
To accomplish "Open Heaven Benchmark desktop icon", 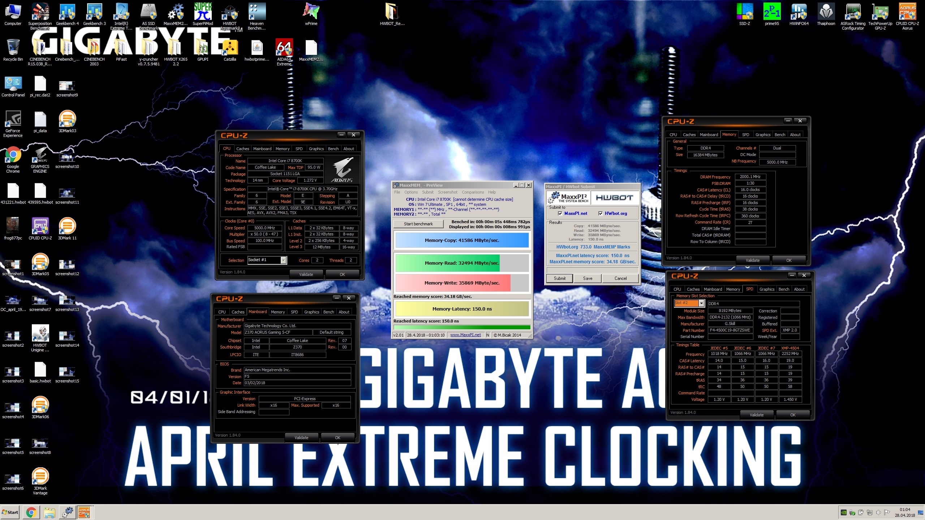I will coord(257,16).
